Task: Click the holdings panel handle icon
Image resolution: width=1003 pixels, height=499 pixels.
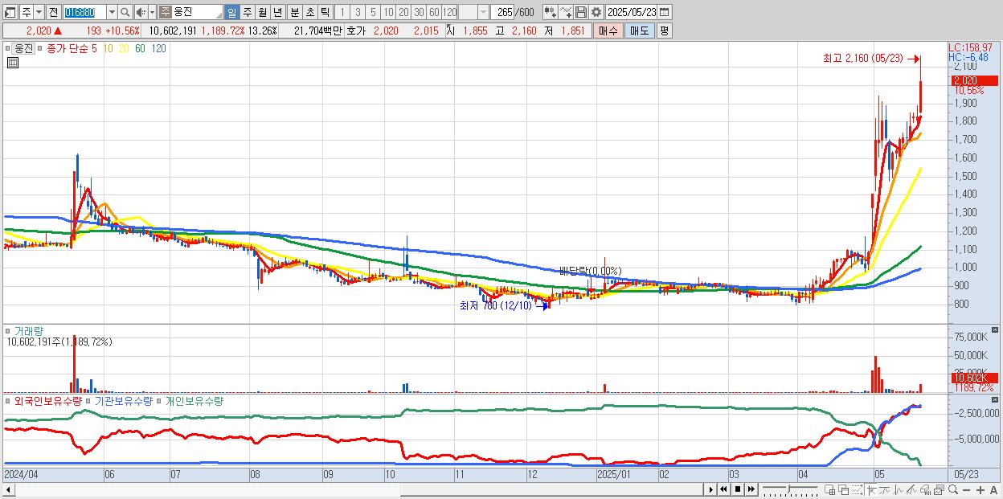Action: click(8, 400)
